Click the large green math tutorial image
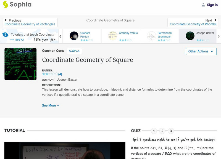The width and height of the screenshot is (221, 159). 20,64
